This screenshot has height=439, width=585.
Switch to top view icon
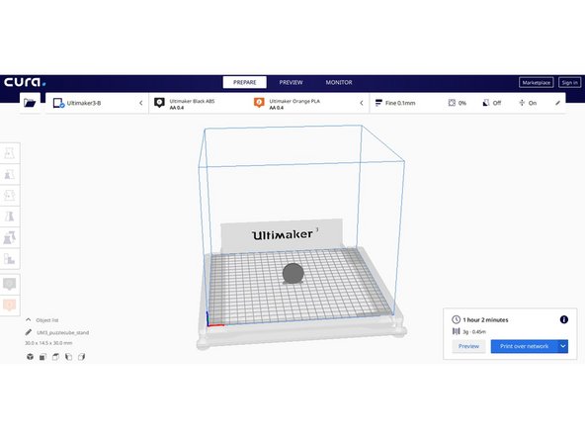(55, 357)
